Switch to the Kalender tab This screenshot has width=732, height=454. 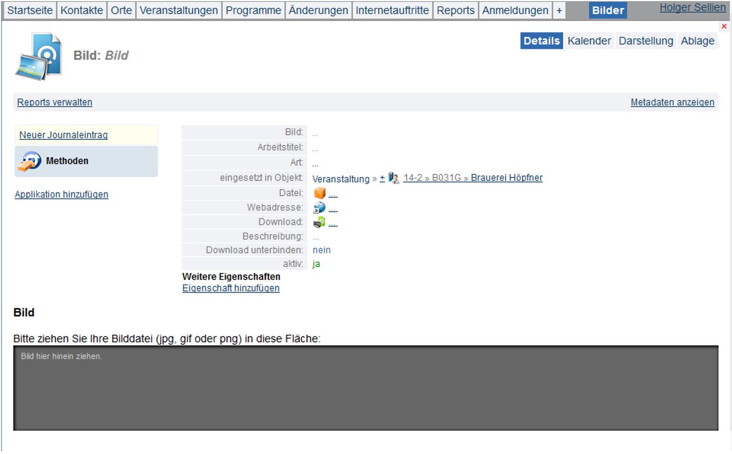(x=589, y=41)
